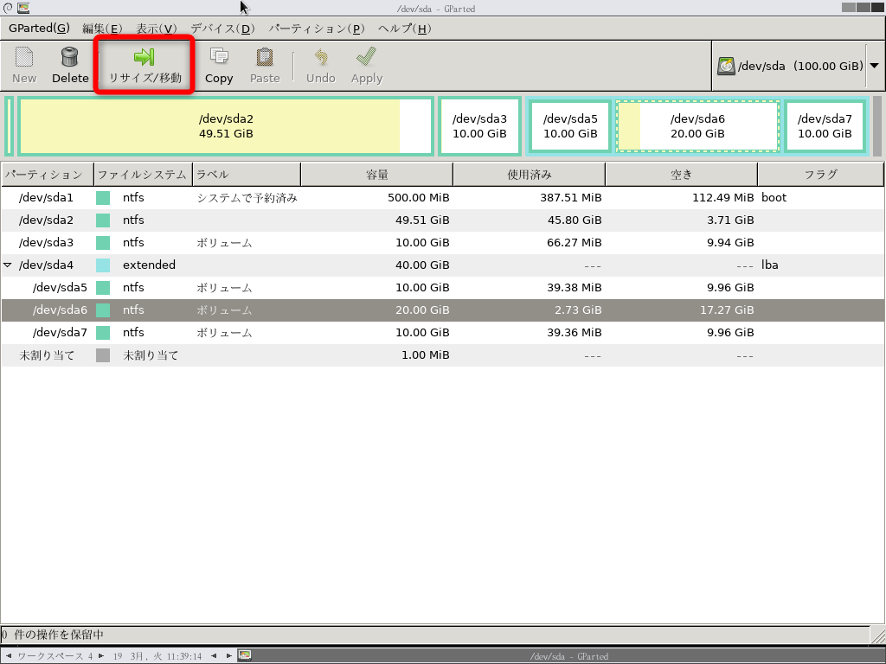Delete the selected partition via trash icon
Image resolution: width=886 pixels, height=664 pixels.
click(x=70, y=66)
